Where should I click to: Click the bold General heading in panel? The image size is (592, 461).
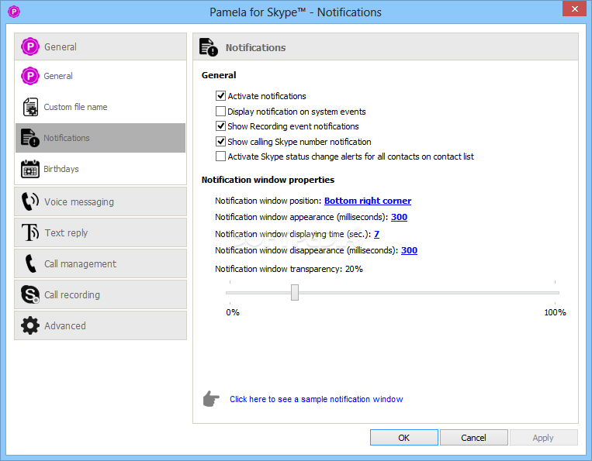click(219, 75)
